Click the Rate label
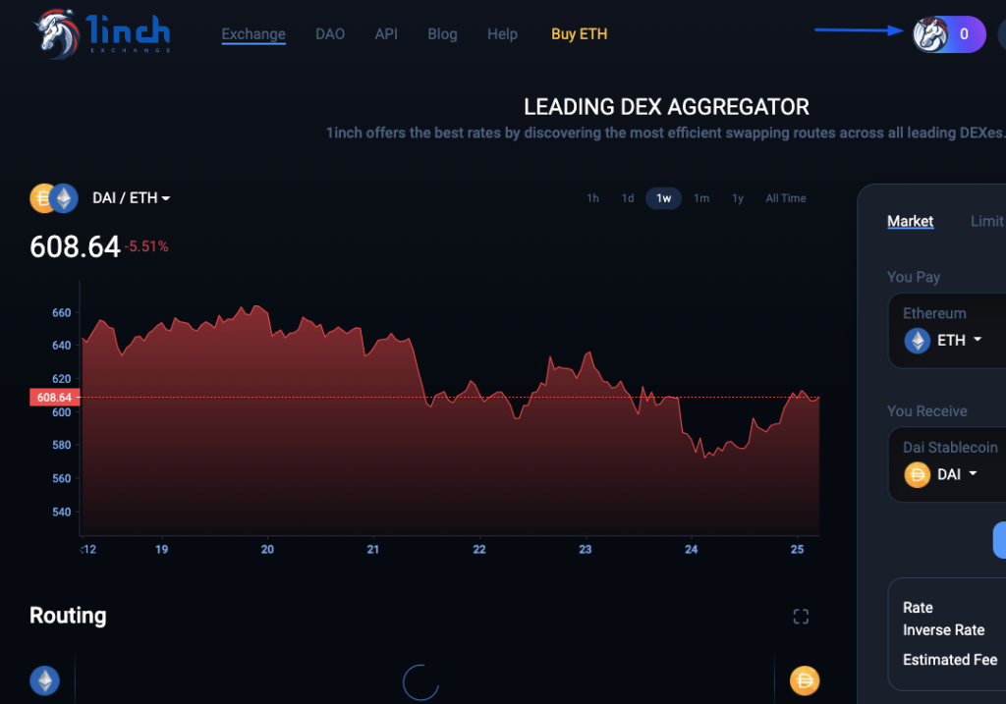Viewport: 1006px width, 704px height. 919,608
